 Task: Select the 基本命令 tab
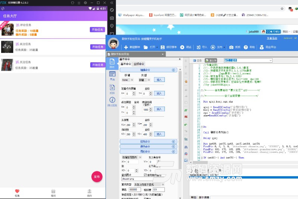point(126,64)
